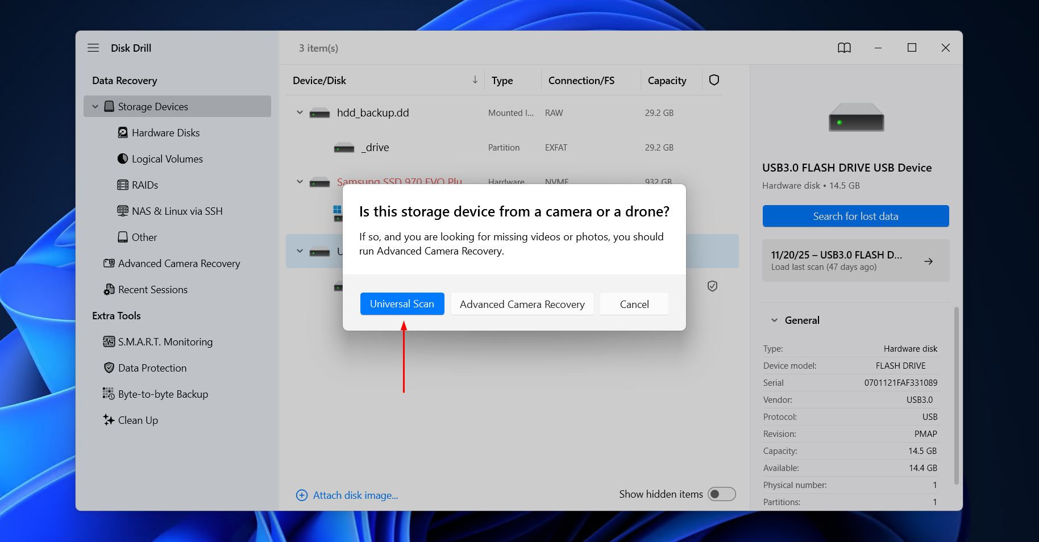The width and height of the screenshot is (1039, 542).
Task: Click the protection shield badge in the partition row
Action: tap(712, 286)
